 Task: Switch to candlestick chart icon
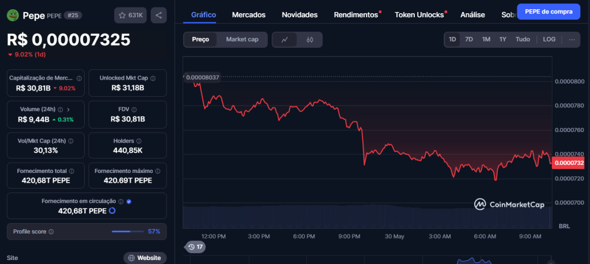pos(309,40)
